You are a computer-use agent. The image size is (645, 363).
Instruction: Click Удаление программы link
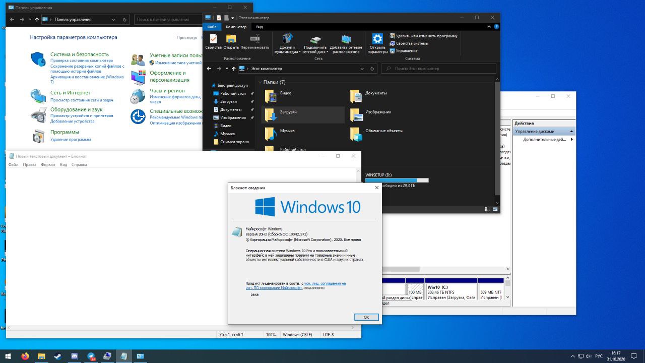[71, 139]
